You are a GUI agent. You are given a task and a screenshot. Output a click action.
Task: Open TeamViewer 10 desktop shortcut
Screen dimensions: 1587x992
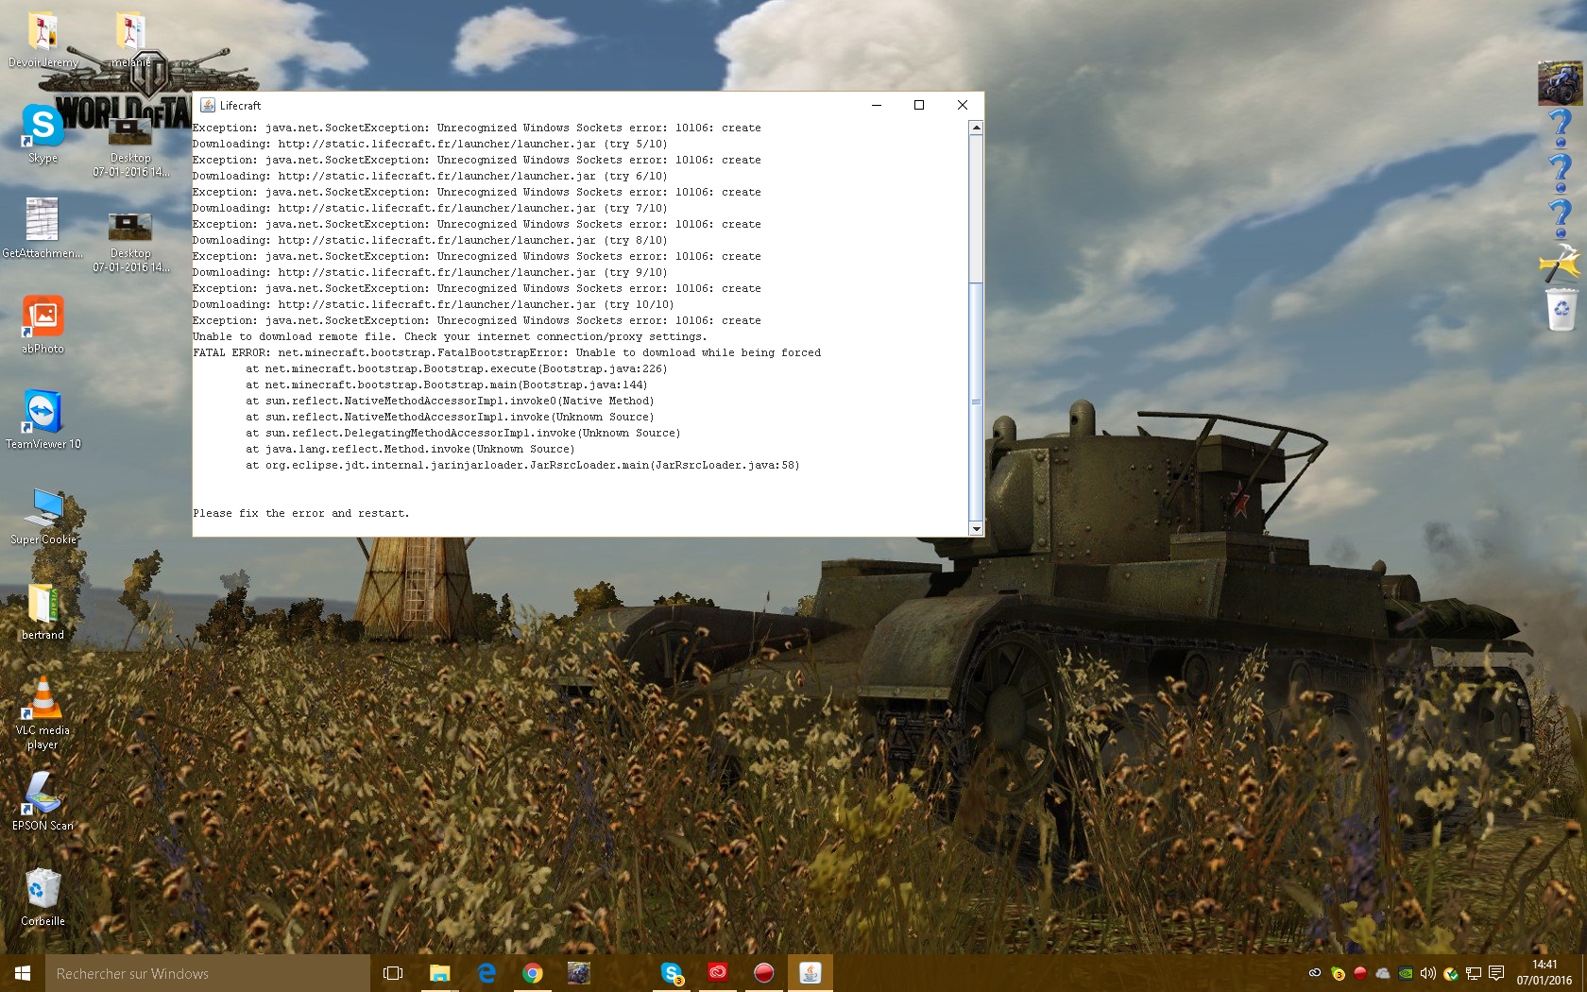point(43,419)
